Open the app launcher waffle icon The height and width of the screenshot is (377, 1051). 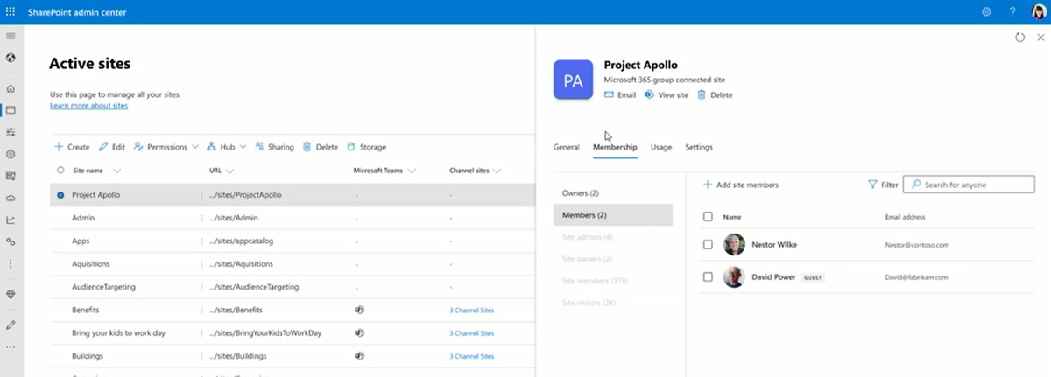point(11,11)
